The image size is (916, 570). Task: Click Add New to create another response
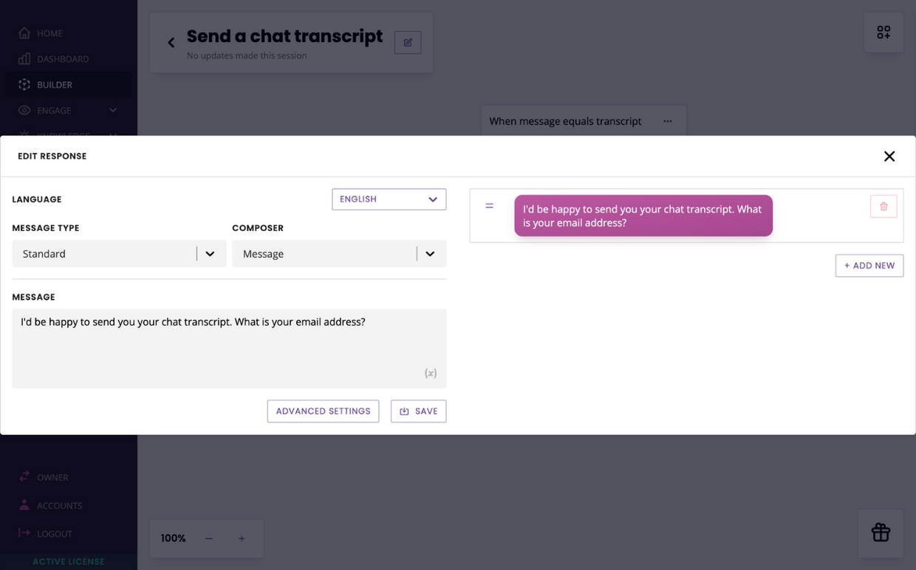869,265
